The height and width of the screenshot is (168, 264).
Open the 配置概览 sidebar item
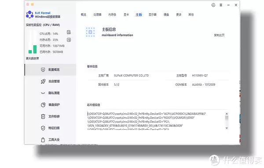[x=50, y=69]
